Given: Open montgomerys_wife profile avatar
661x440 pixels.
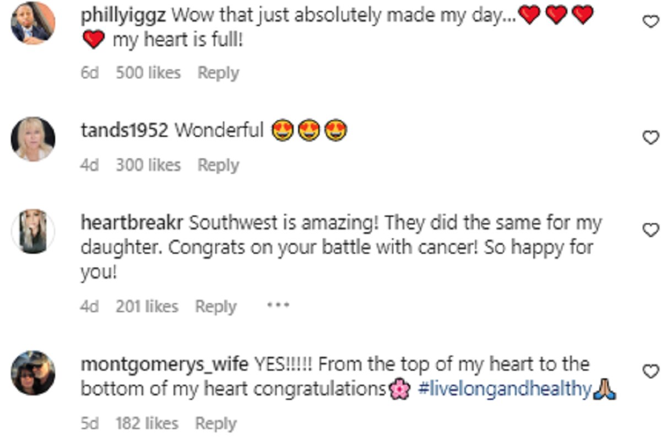Looking at the screenshot, I should (33, 373).
